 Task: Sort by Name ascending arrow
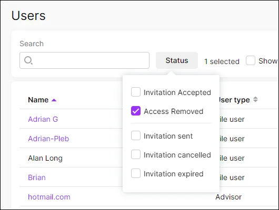[54, 100]
